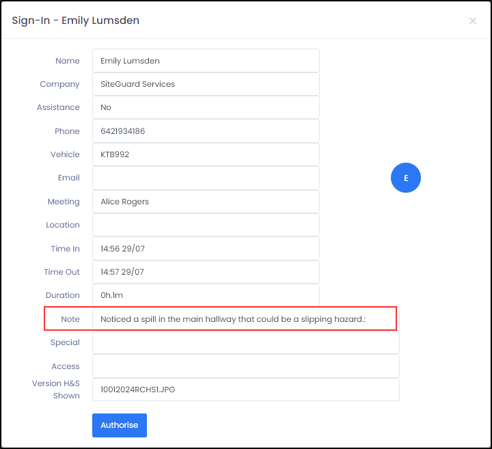
Task: Click the Time In field 14:56 29/07
Action: point(206,249)
